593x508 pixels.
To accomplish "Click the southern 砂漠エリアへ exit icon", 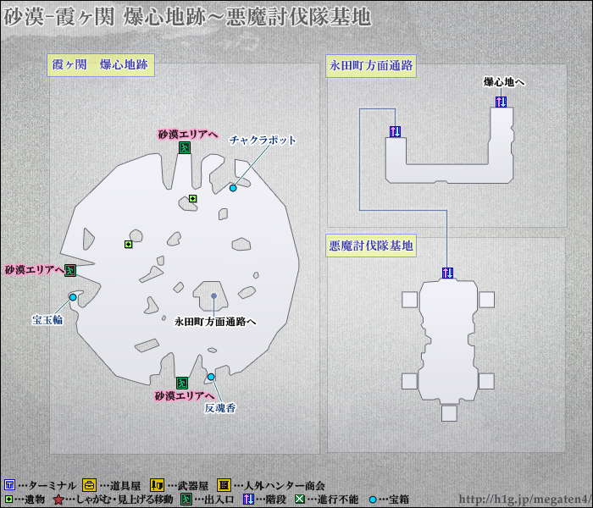I will [182, 383].
